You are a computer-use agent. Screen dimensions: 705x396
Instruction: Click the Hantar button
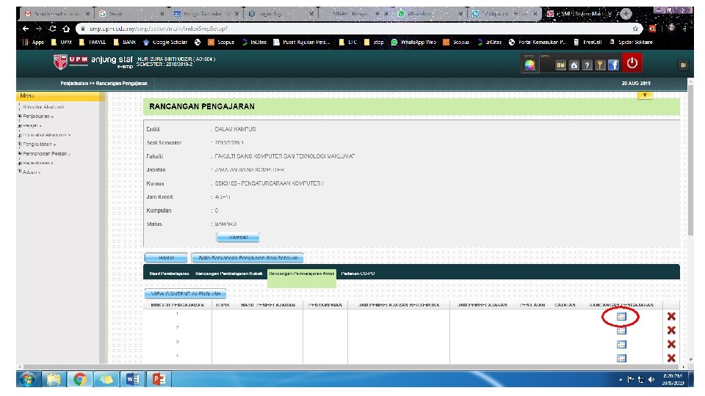point(166,257)
